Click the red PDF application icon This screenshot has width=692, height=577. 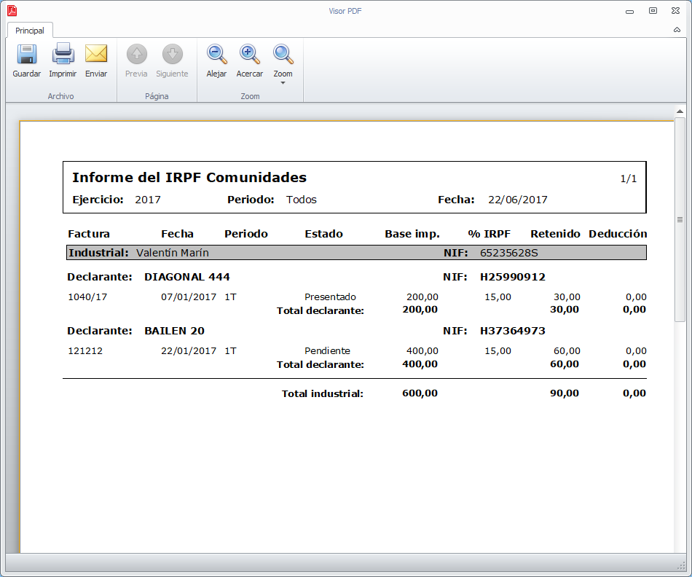(x=12, y=11)
